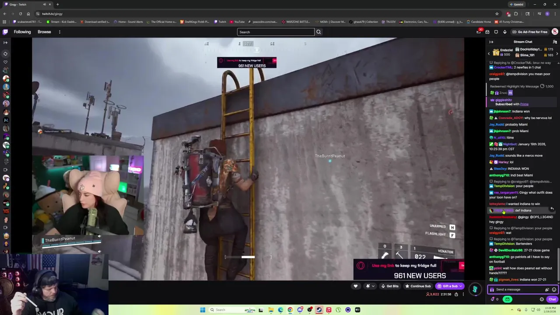Screen dimensions: 560x315
Task: Open the notifications inbox icon
Action: (487, 32)
